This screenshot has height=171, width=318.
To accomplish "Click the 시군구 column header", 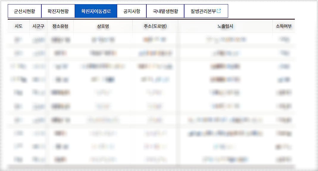I will pos(38,26).
